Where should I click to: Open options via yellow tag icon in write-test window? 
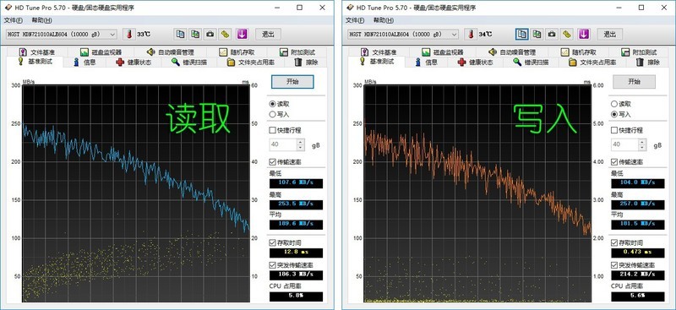tap(566, 34)
